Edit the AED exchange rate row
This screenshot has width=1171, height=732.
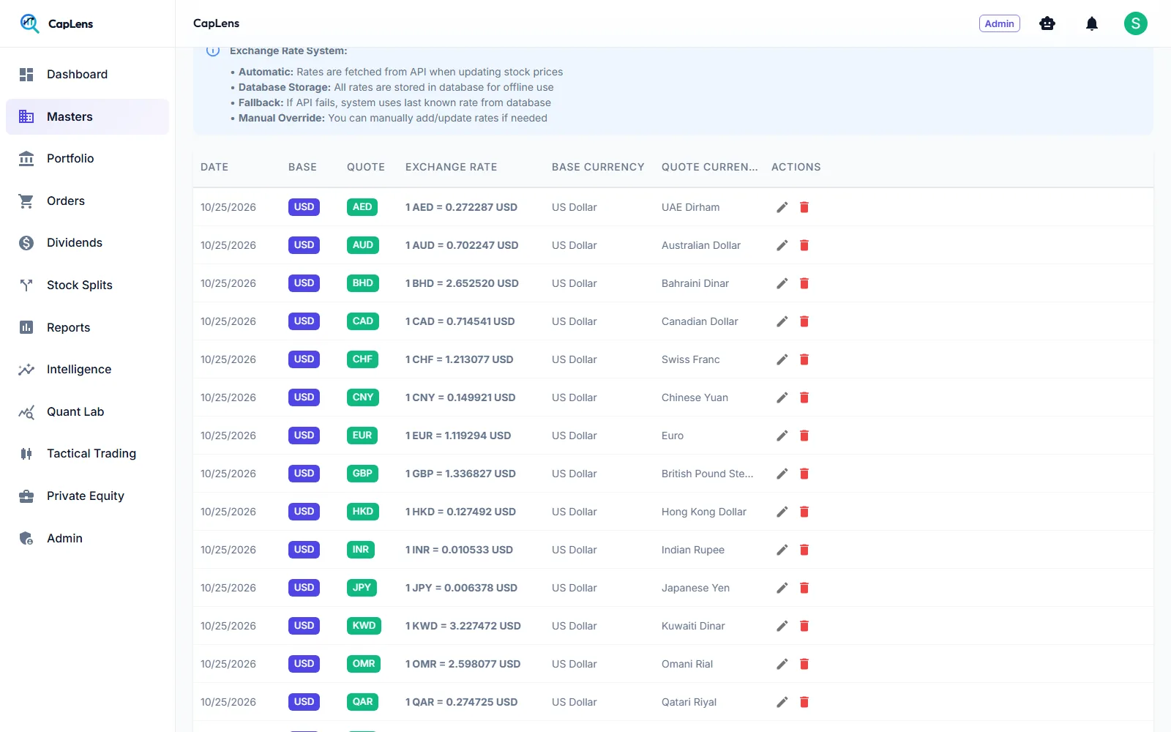coord(782,207)
